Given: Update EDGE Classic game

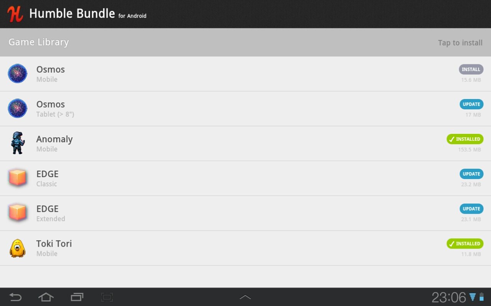Looking at the screenshot, I should (x=471, y=174).
